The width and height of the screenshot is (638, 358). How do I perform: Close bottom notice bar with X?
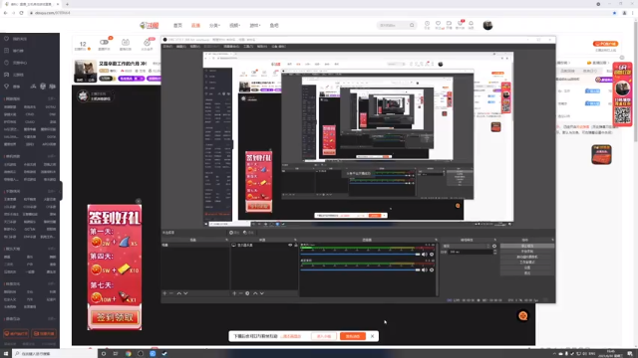372,336
